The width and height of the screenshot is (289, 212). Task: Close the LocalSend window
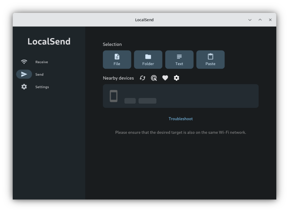pyautogui.click(x=270, y=20)
